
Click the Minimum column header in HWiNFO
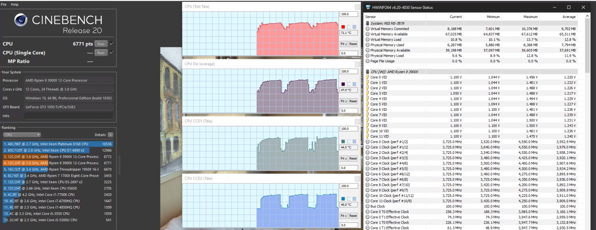point(493,17)
